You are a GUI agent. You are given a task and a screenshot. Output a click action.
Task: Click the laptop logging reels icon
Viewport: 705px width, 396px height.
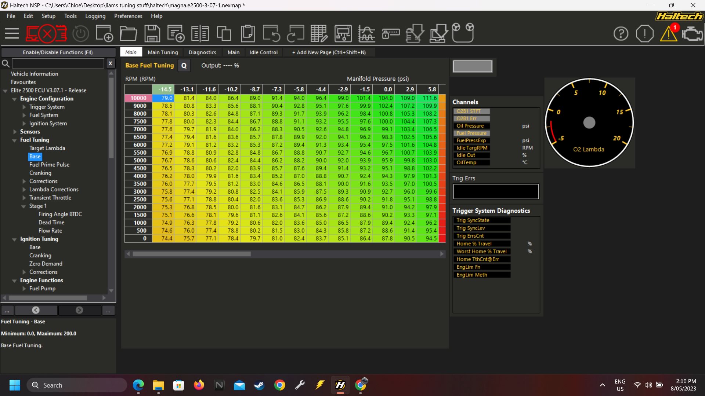pyautogui.click(x=463, y=33)
